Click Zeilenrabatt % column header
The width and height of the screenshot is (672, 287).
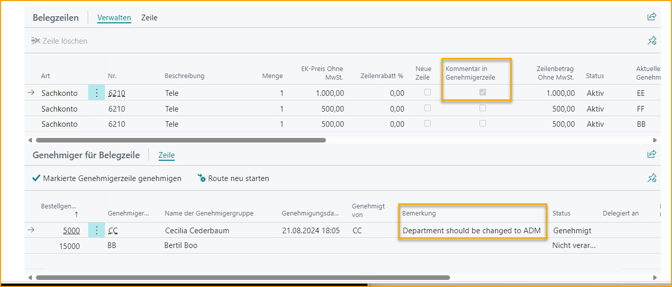point(382,76)
